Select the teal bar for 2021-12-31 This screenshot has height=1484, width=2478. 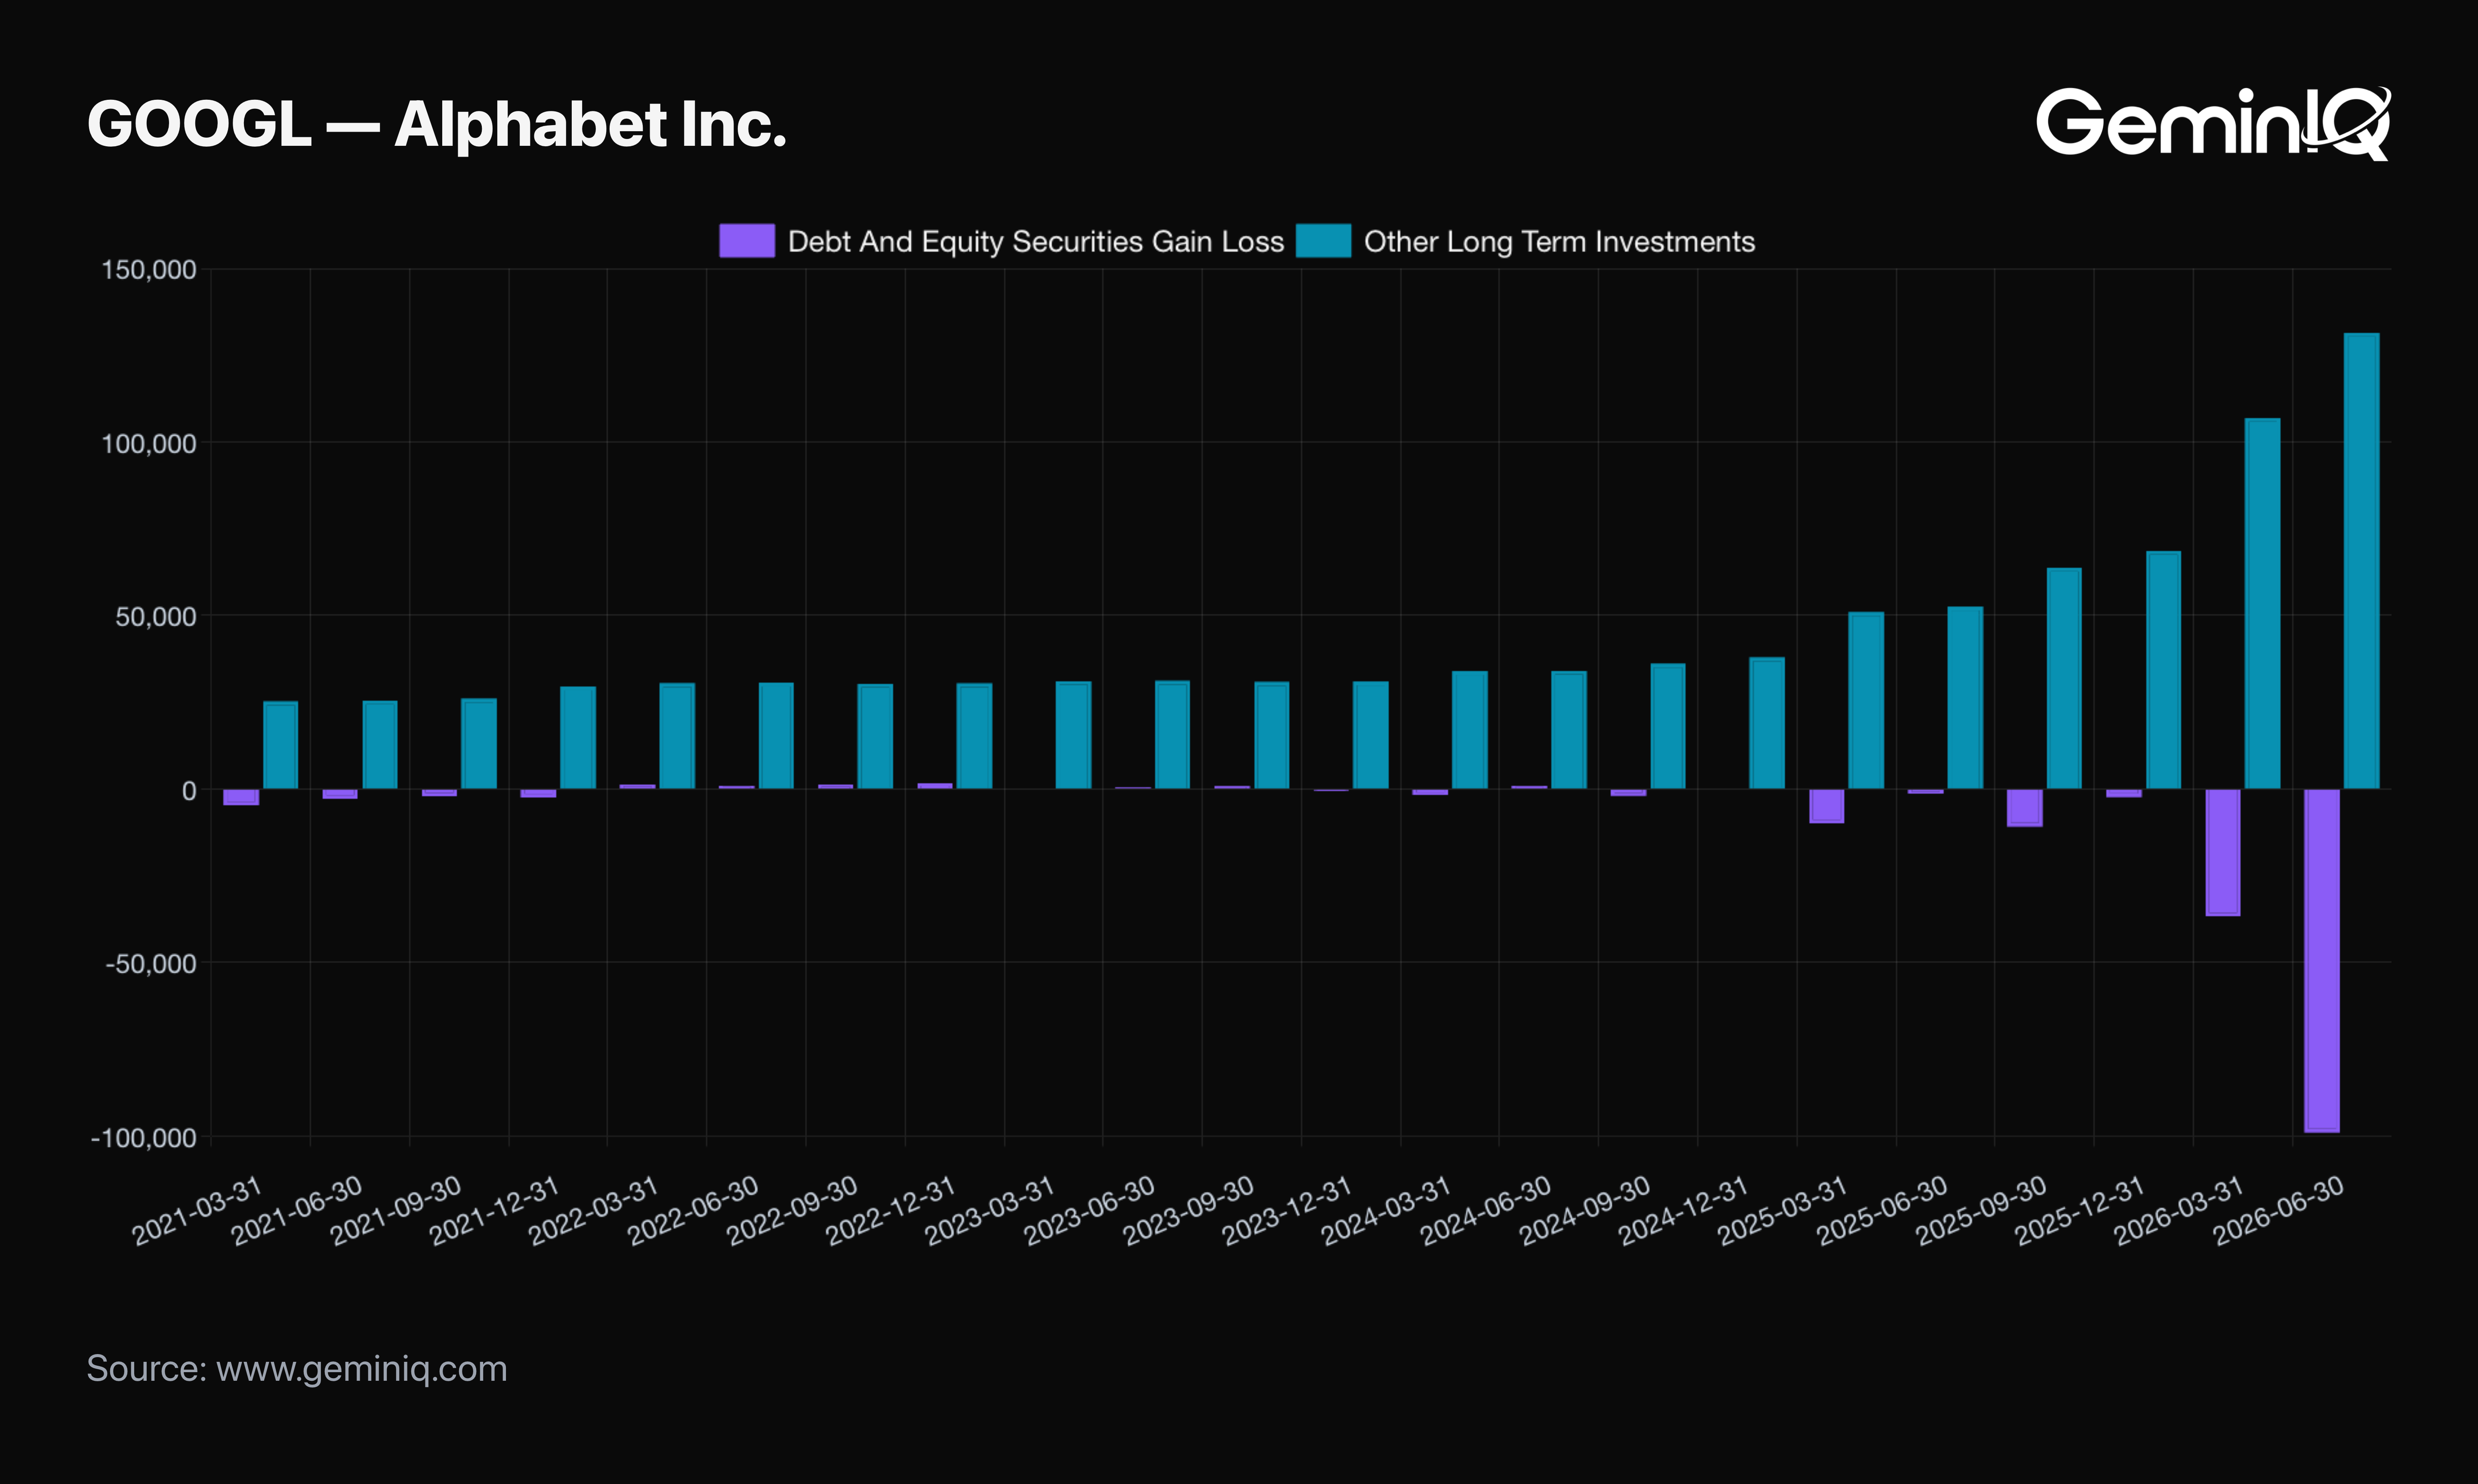tap(578, 738)
